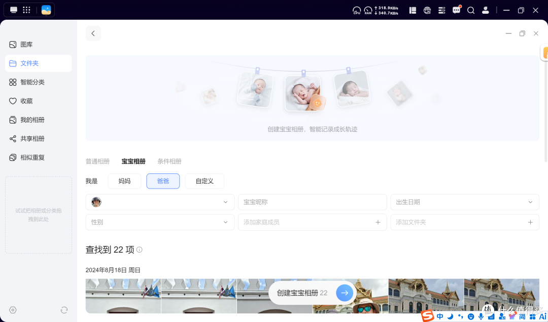The height and width of the screenshot is (322, 548).
Task: Click the blue arrow to create album
Action: coord(345,293)
